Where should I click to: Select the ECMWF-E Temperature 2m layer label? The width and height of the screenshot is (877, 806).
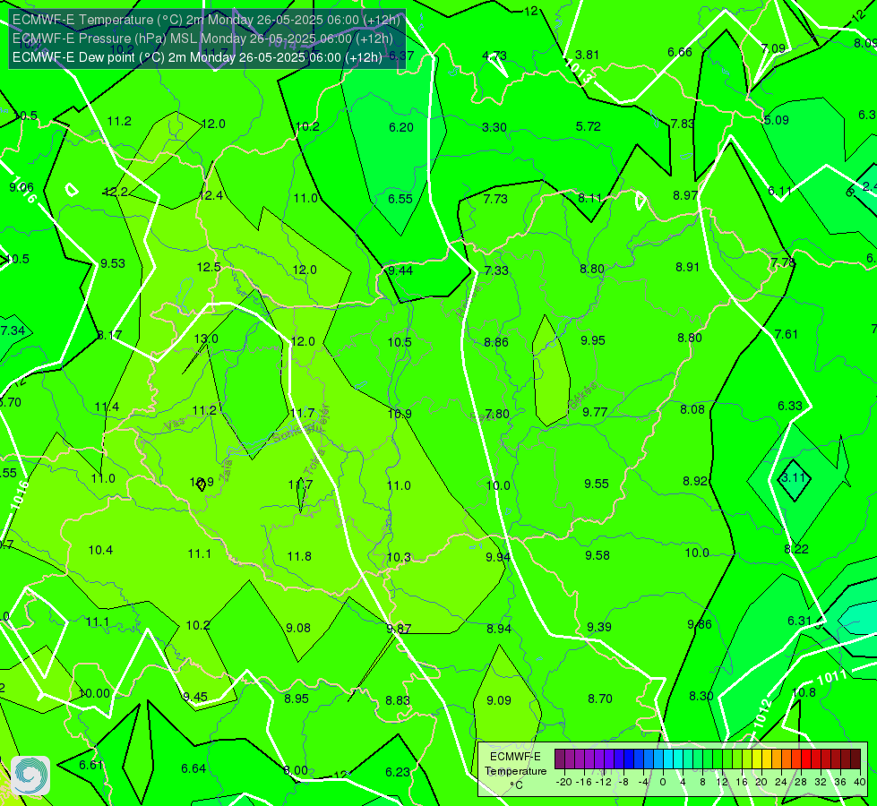[206, 20]
